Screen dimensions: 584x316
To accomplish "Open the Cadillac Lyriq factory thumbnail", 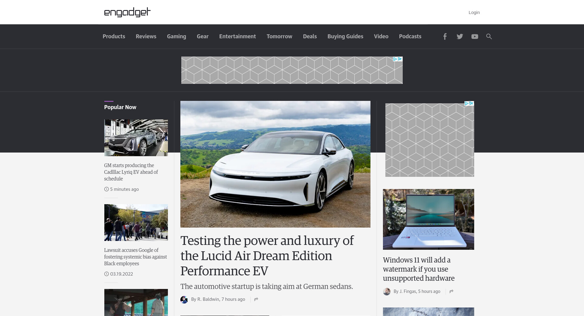I will point(136,138).
